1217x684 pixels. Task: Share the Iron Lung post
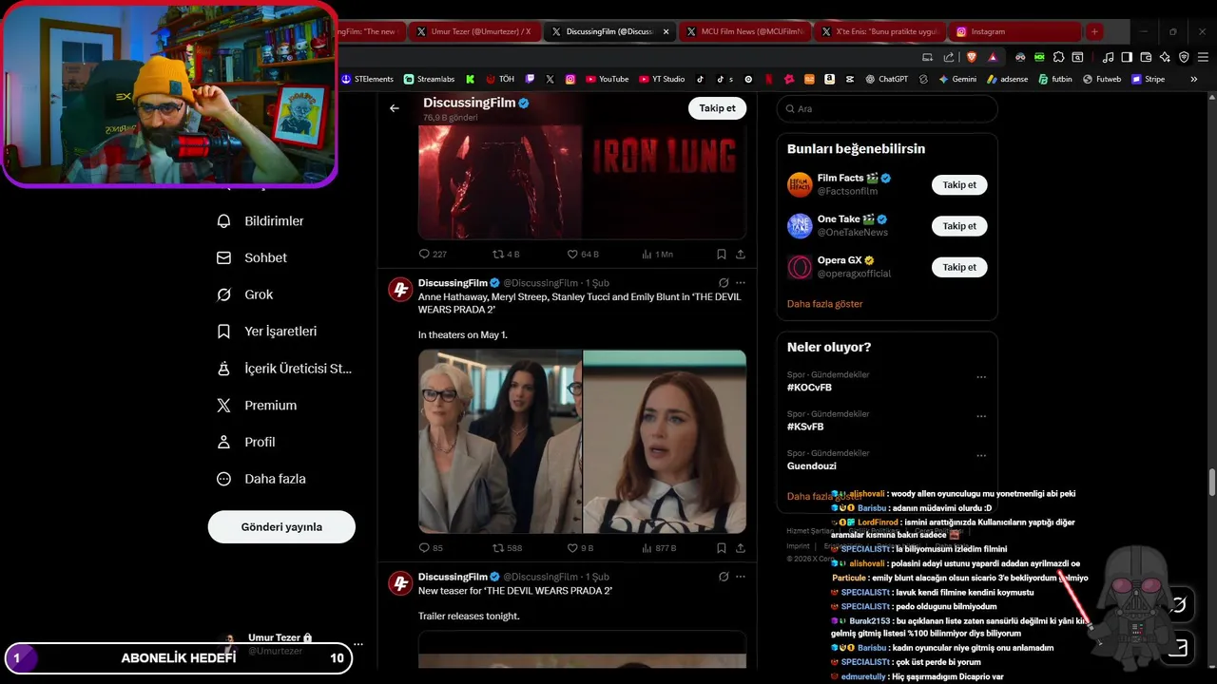[x=741, y=254]
